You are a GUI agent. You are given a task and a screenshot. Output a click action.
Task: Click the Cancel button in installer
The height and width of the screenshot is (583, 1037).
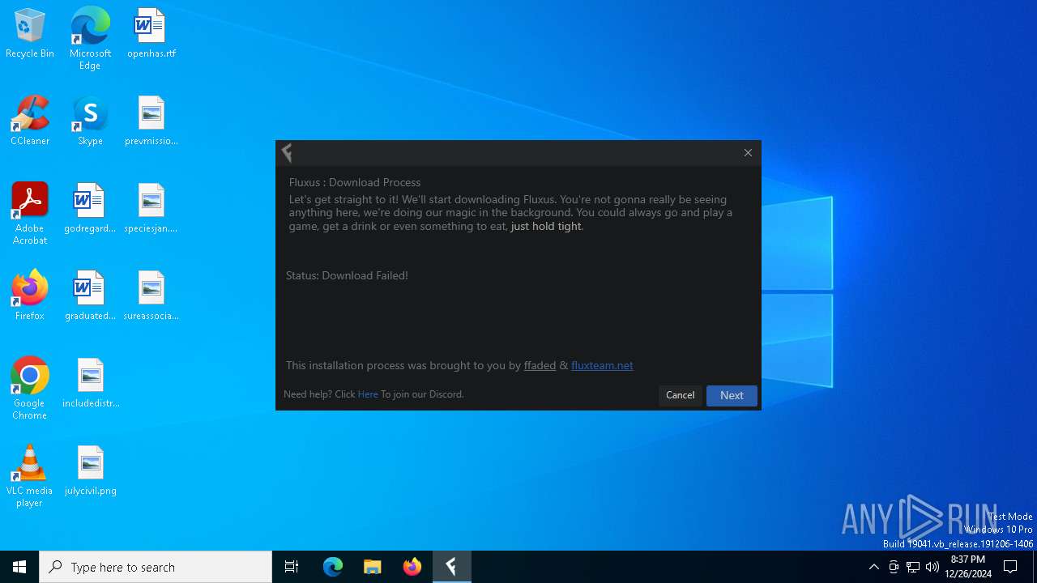tap(680, 395)
